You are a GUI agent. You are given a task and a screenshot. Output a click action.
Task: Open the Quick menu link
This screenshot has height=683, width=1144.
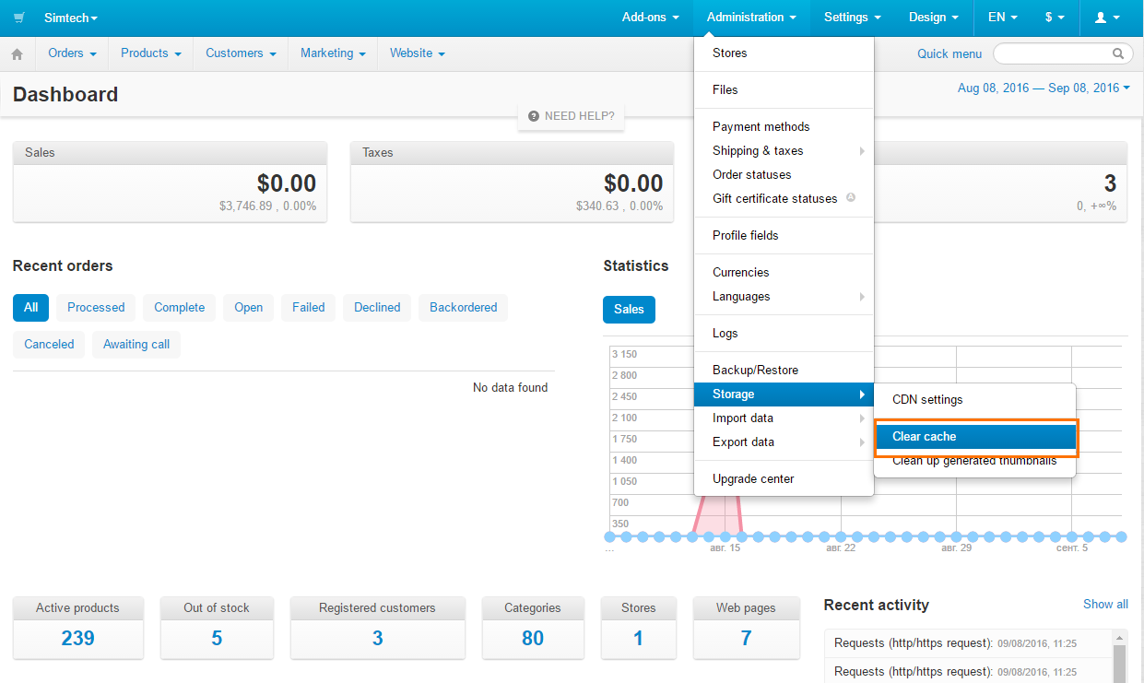tap(949, 53)
